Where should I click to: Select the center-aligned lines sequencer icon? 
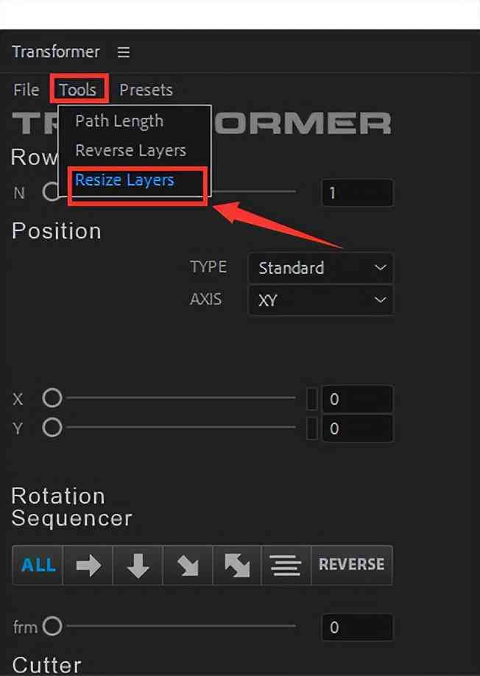286,565
